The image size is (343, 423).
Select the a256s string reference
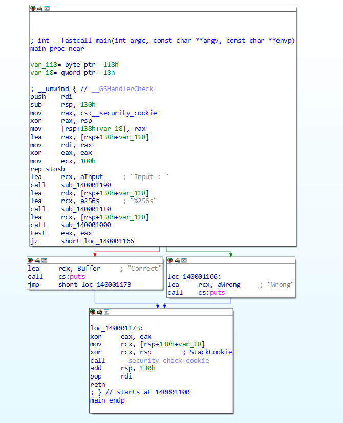tap(90, 201)
